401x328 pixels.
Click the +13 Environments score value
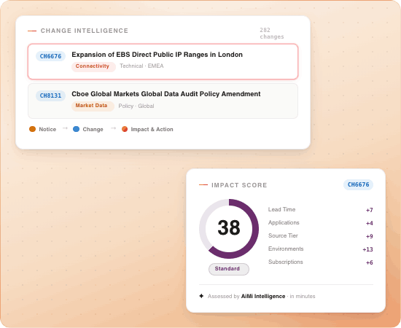pyautogui.click(x=367, y=249)
